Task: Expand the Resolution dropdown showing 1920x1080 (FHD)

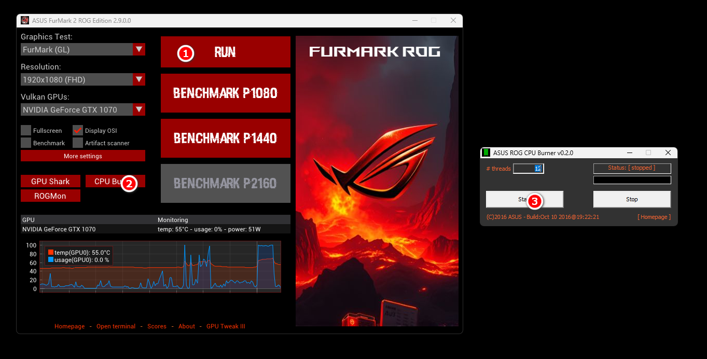Action: pyautogui.click(x=83, y=79)
